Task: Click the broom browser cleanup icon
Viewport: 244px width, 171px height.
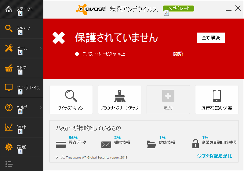Action: coord(120,96)
